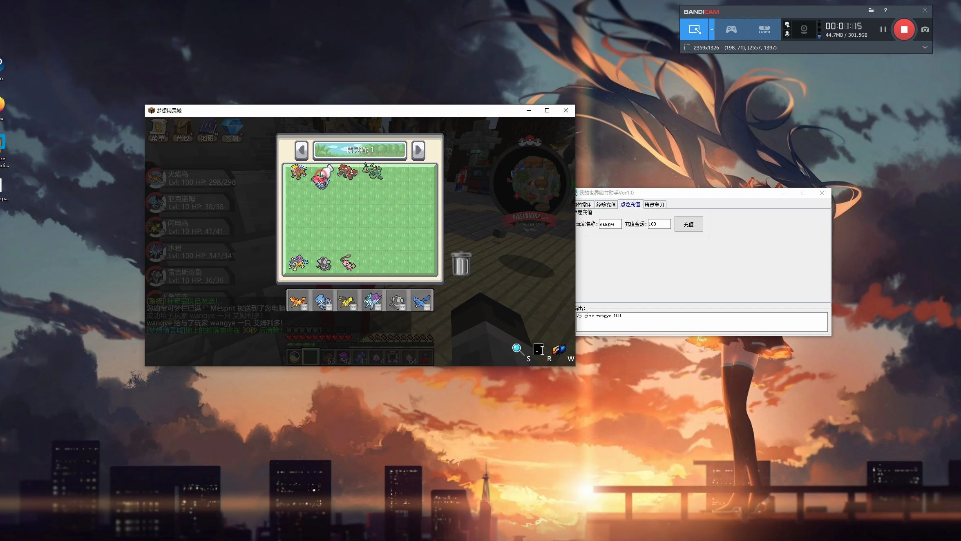Select Bandicam game recording mode
Viewport: 961px width, 541px height.
pos(731,29)
